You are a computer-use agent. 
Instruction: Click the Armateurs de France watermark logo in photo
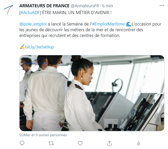tap(35, 62)
